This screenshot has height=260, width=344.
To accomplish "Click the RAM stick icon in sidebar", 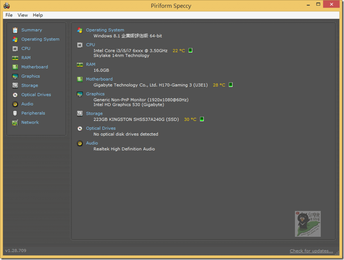I will click(15, 58).
